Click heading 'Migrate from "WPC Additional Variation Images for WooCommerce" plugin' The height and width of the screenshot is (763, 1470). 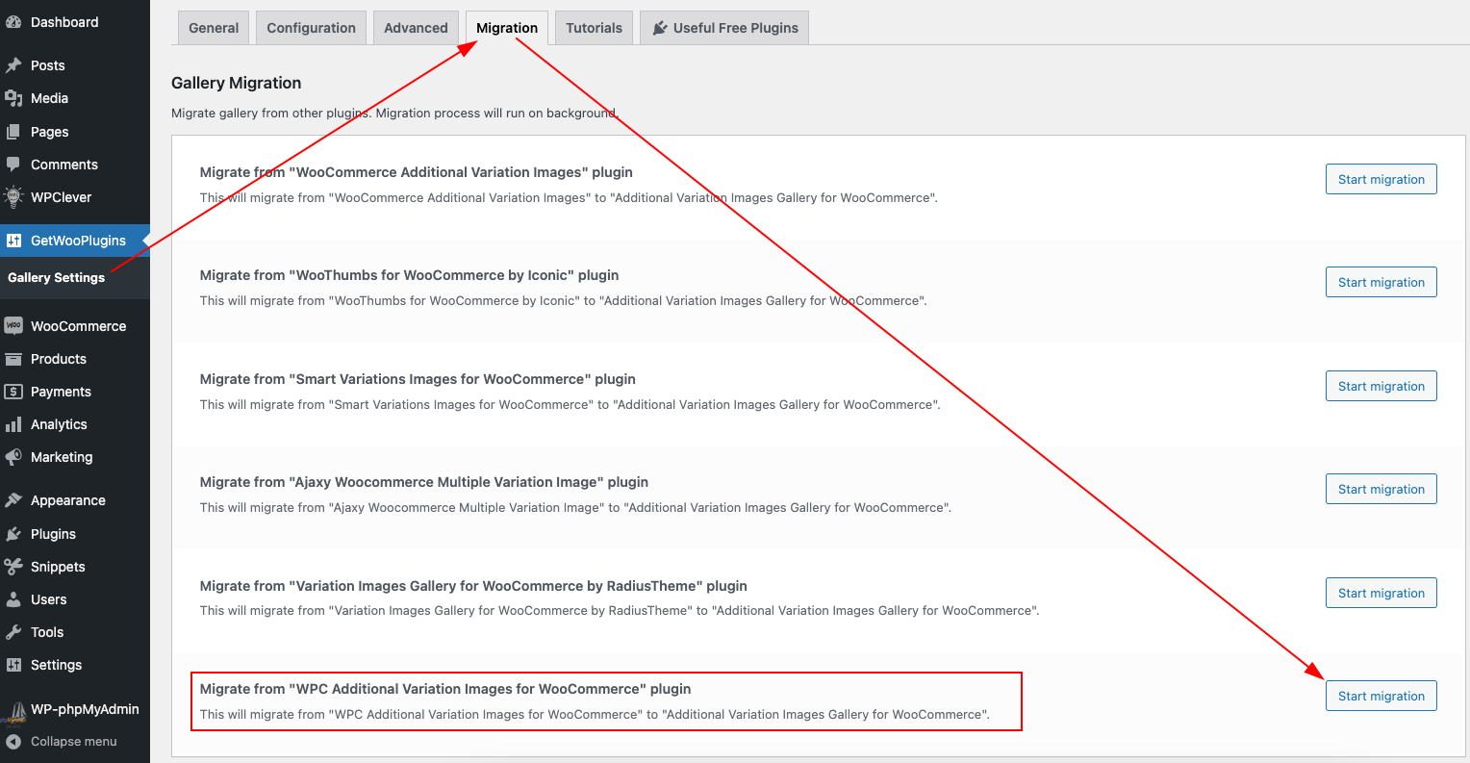click(x=445, y=689)
